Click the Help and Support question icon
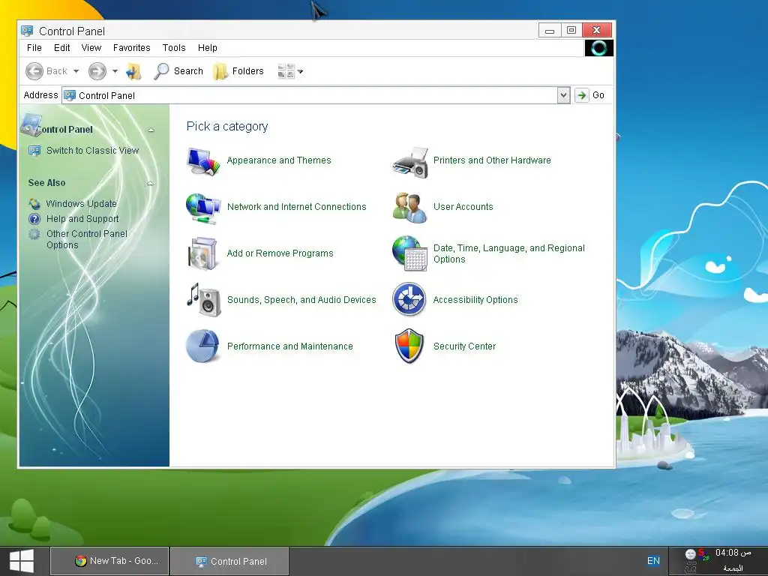This screenshot has height=576, width=768. (34, 219)
